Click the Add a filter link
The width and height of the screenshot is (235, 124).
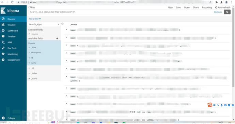point(35,19)
